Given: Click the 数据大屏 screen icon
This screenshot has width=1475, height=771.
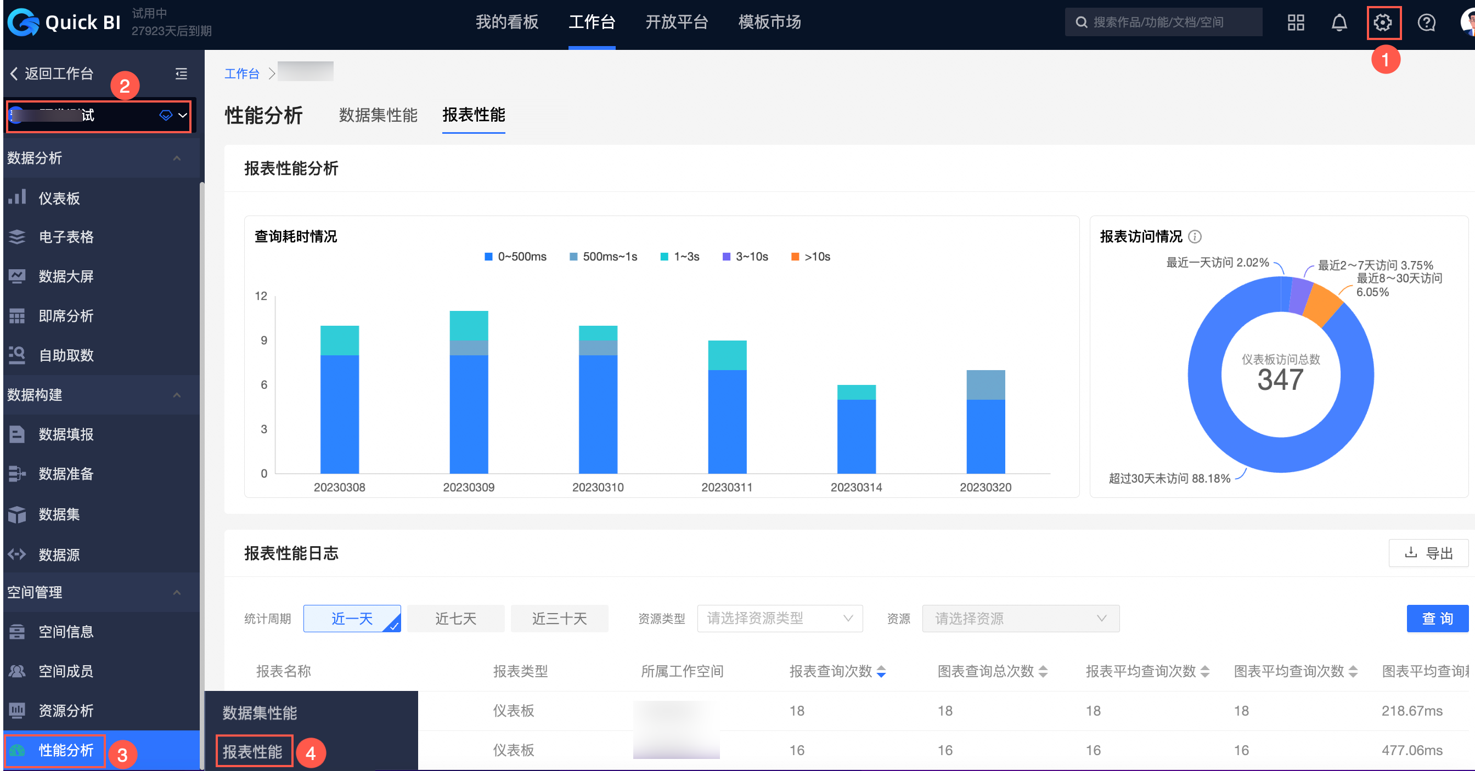Looking at the screenshot, I should tap(17, 276).
